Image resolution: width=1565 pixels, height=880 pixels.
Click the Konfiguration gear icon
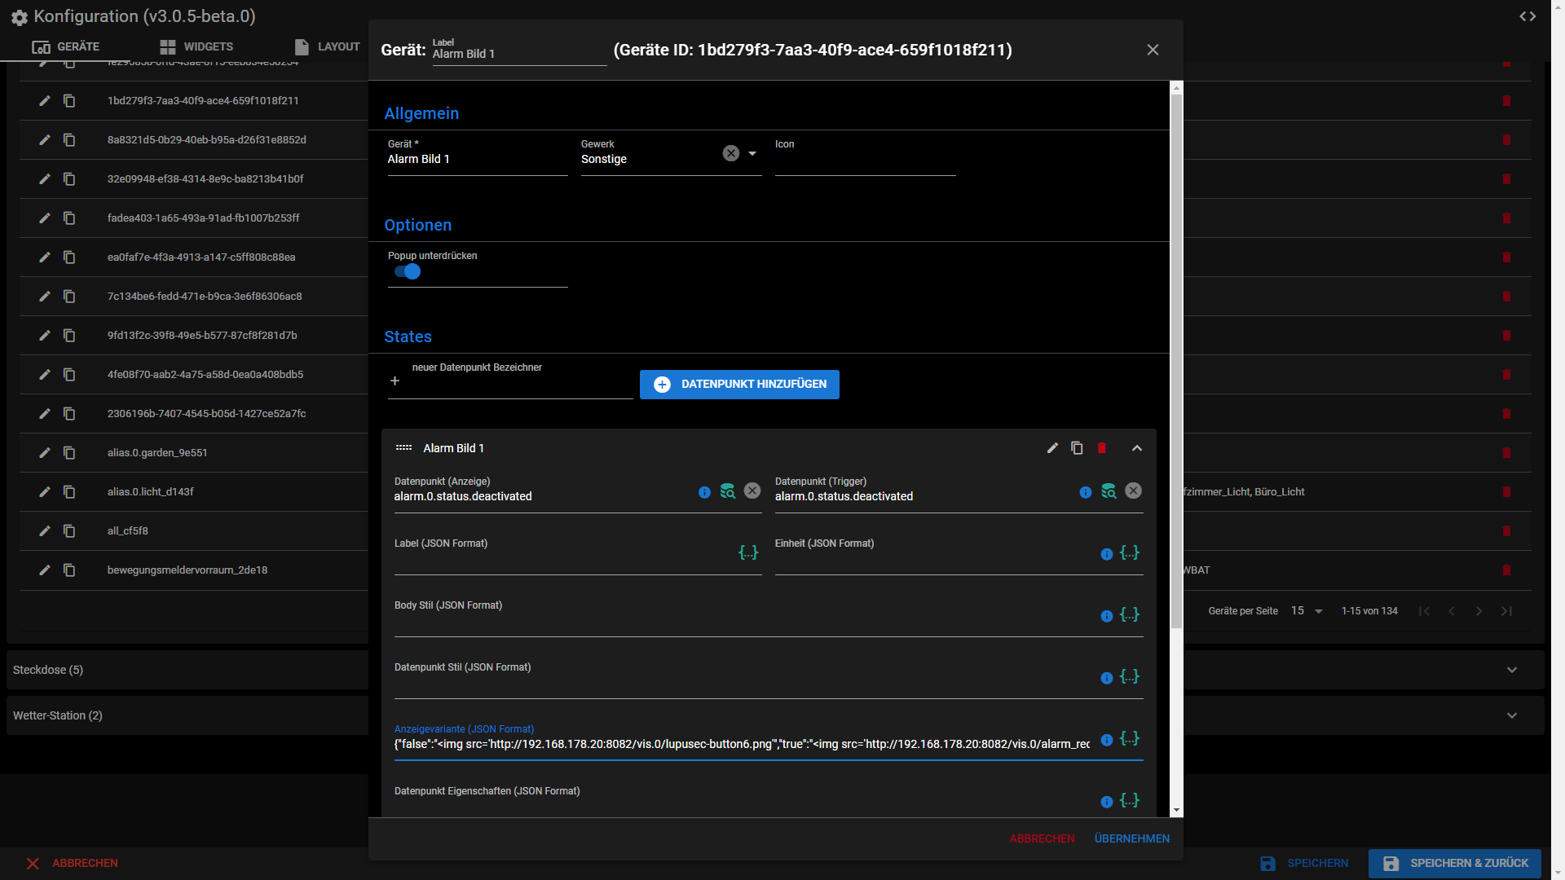pyautogui.click(x=20, y=17)
